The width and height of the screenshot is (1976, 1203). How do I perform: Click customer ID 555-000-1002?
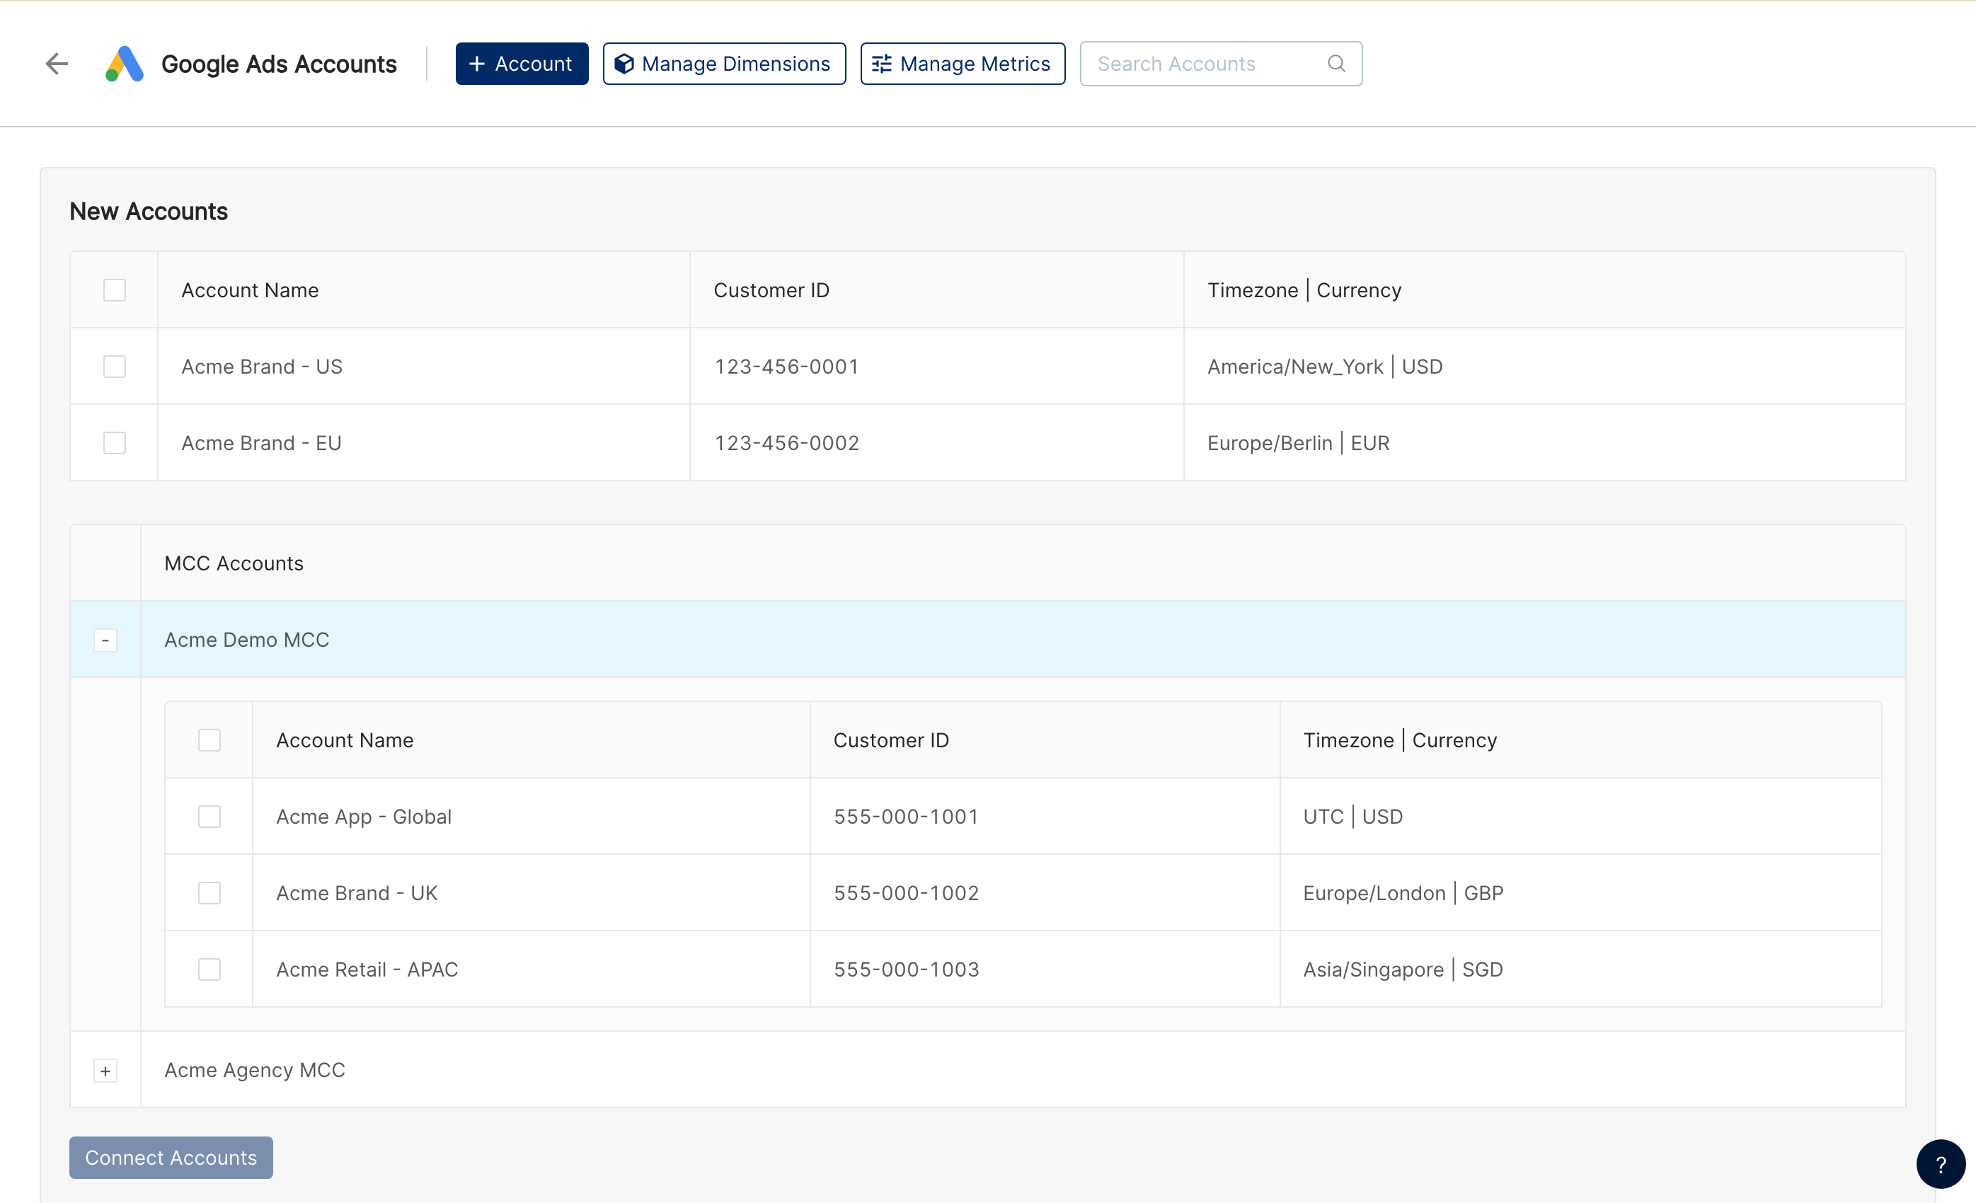point(906,892)
